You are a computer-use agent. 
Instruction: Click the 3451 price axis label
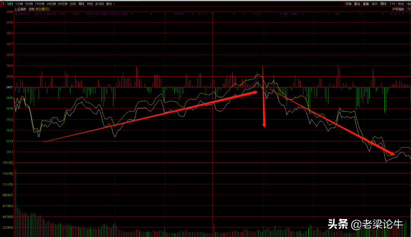(x=10, y=87)
